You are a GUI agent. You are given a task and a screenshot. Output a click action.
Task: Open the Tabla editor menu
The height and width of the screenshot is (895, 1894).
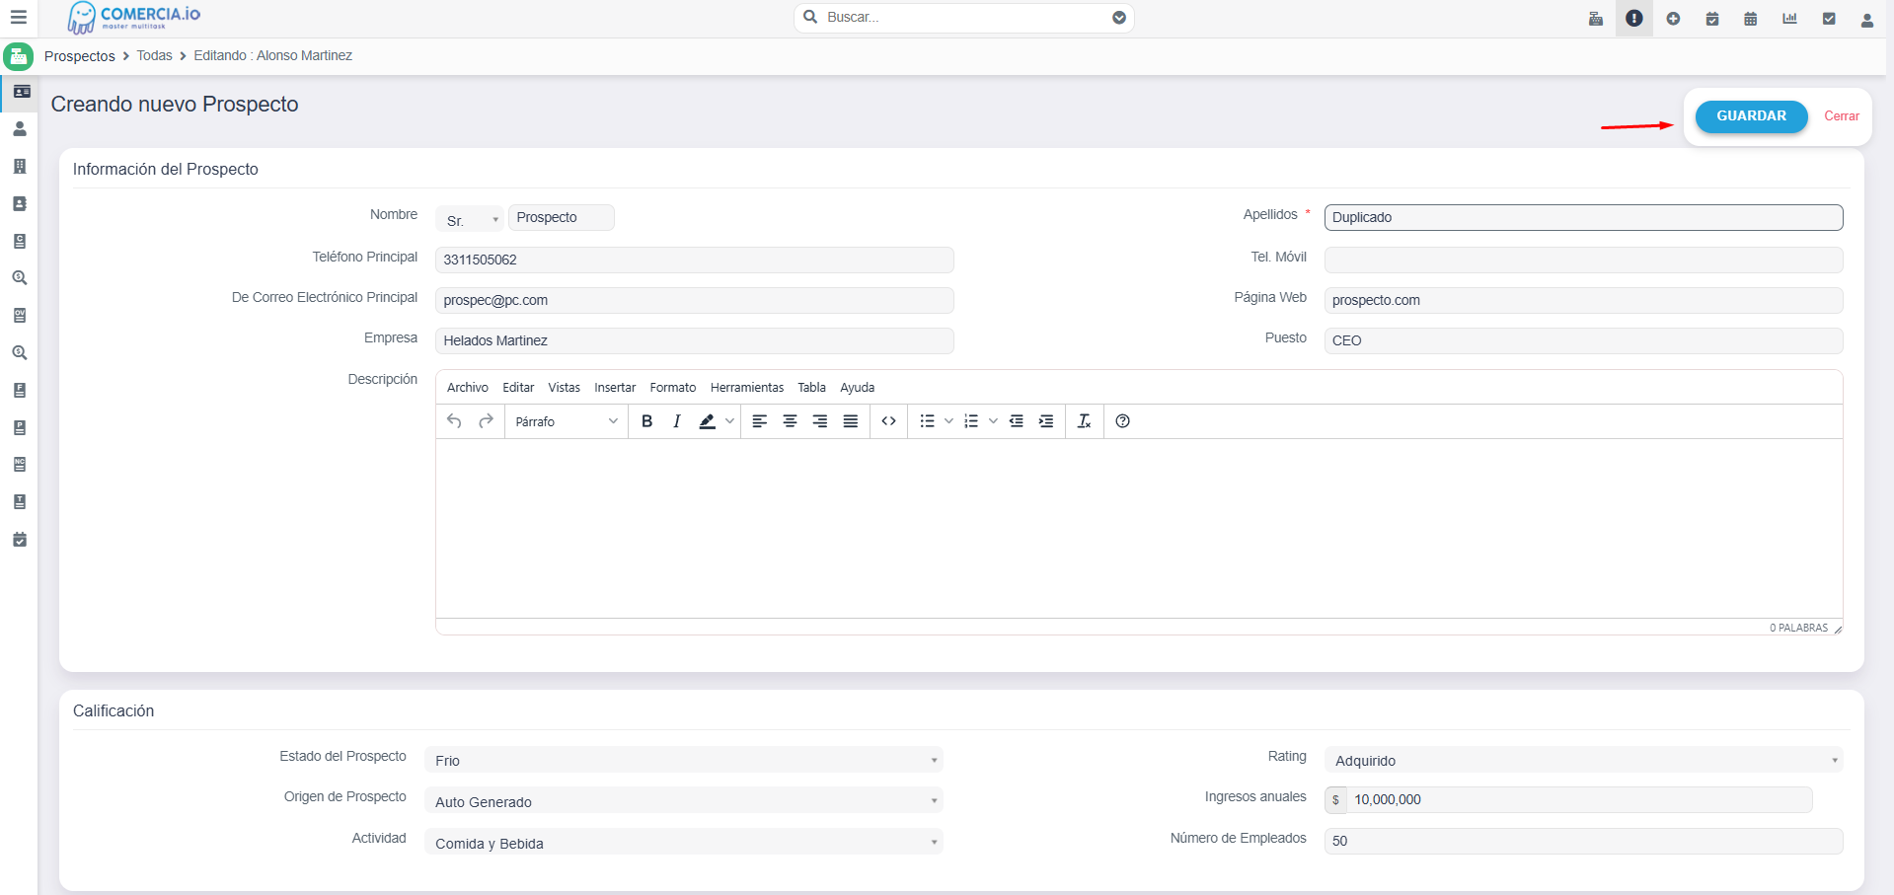[x=812, y=388]
